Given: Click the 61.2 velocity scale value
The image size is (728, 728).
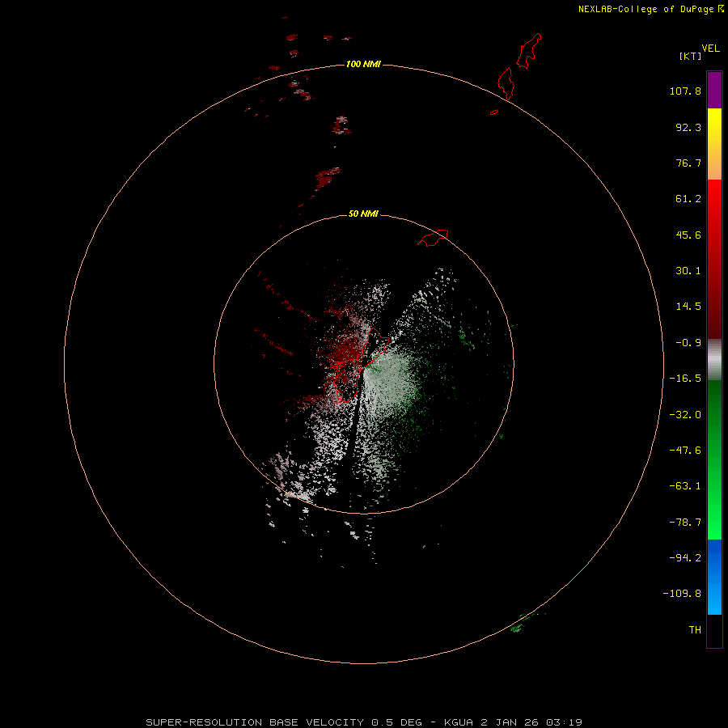Looking at the screenshot, I should pos(688,199).
